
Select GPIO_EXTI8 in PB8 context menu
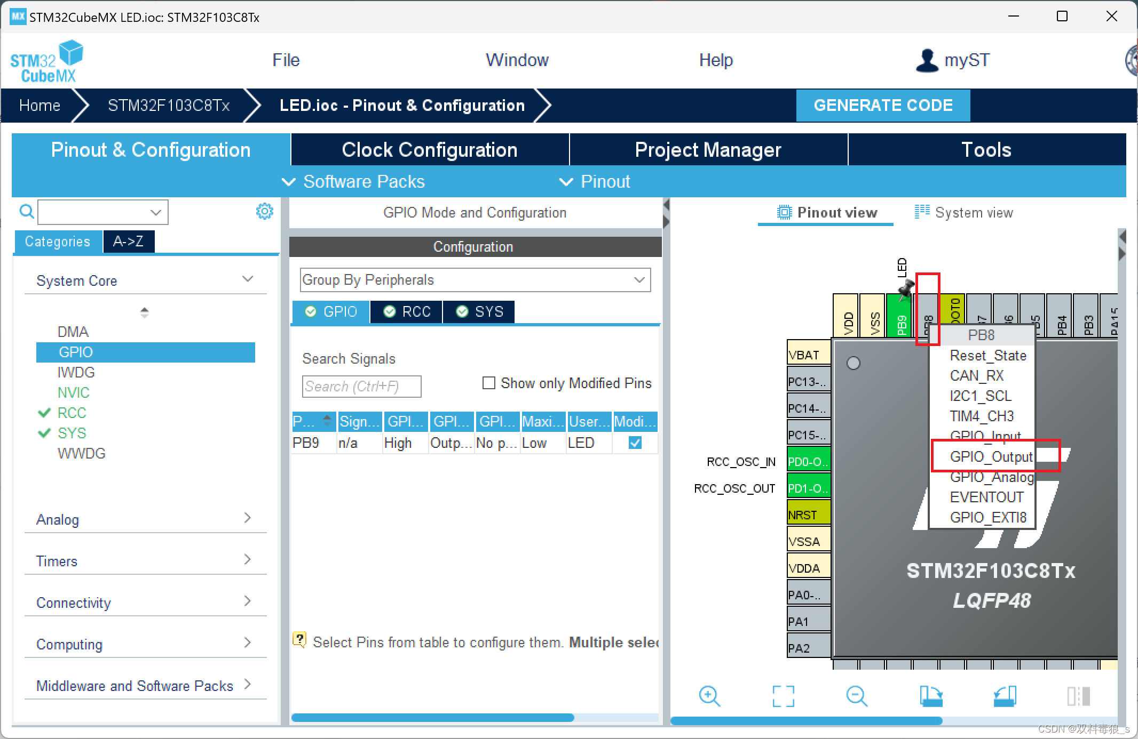coord(988,517)
